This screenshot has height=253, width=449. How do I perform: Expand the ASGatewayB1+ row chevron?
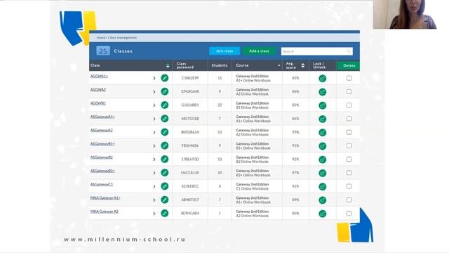(154, 145)
